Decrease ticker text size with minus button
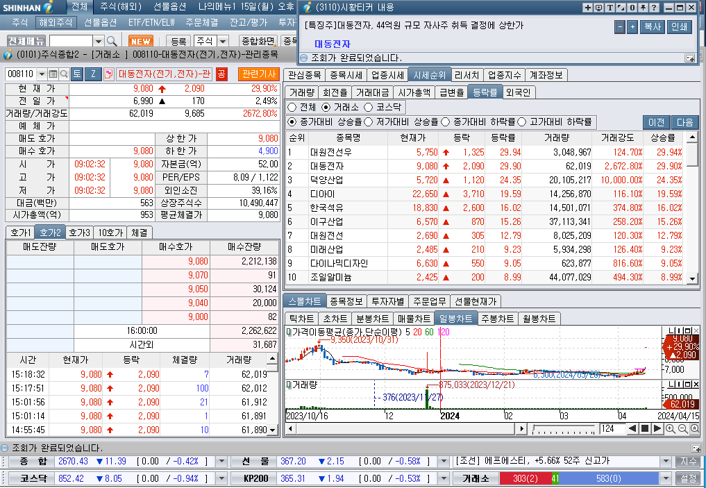 [619, 27]
